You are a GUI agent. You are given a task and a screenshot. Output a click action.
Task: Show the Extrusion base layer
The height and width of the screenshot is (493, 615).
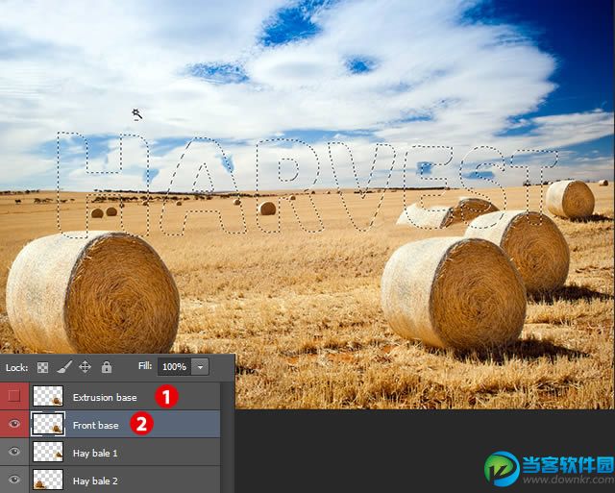14,396
